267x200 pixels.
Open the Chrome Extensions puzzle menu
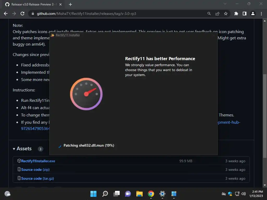point(236,14)
